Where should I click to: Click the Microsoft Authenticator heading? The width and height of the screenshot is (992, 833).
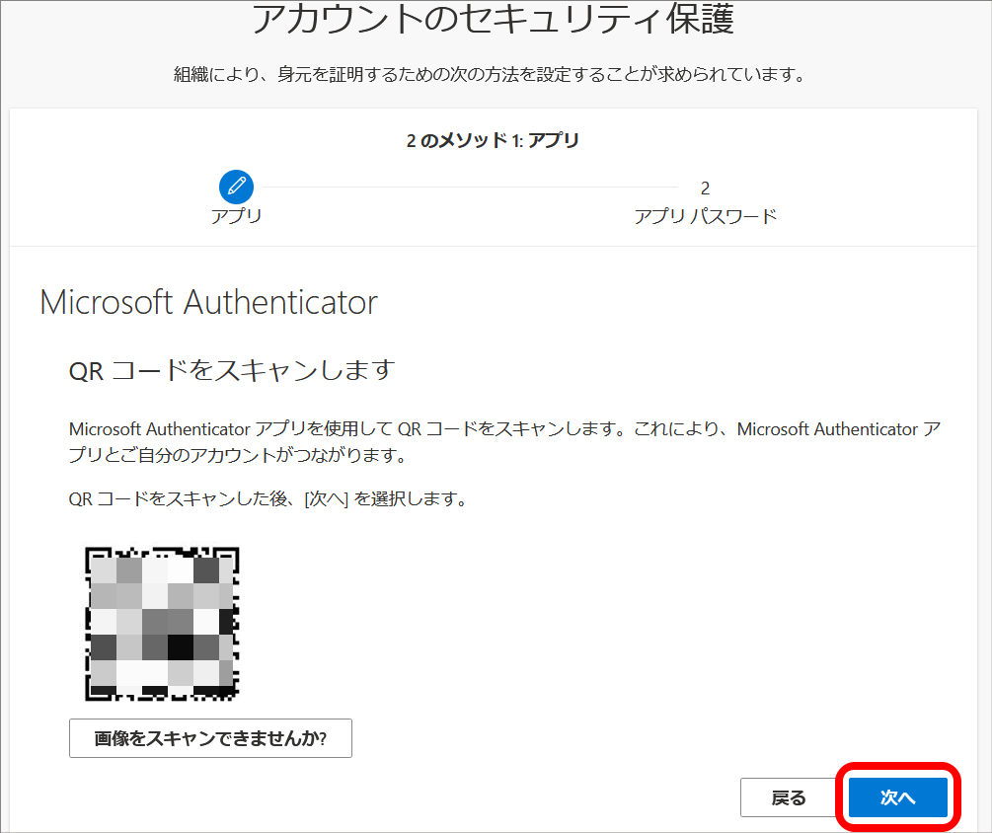pyautogui.click(x=209, y=302)
